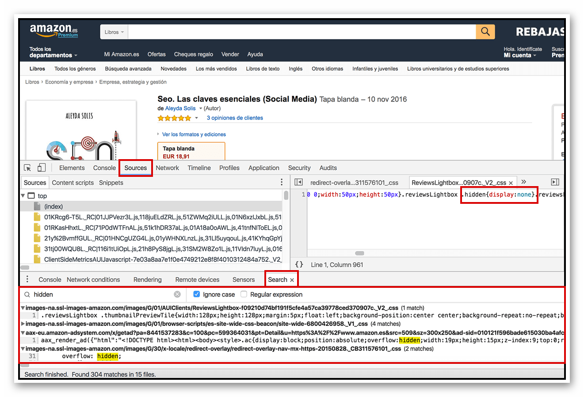Open the Mi cuenta dropdown

[x=523, y=52]
